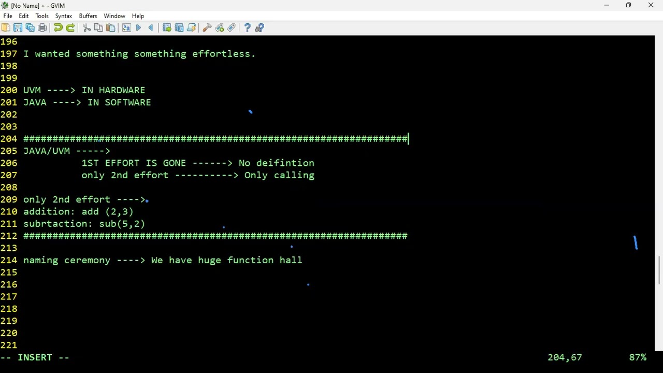
Task: Open Help with question mark icon
Action: (248, 27)
